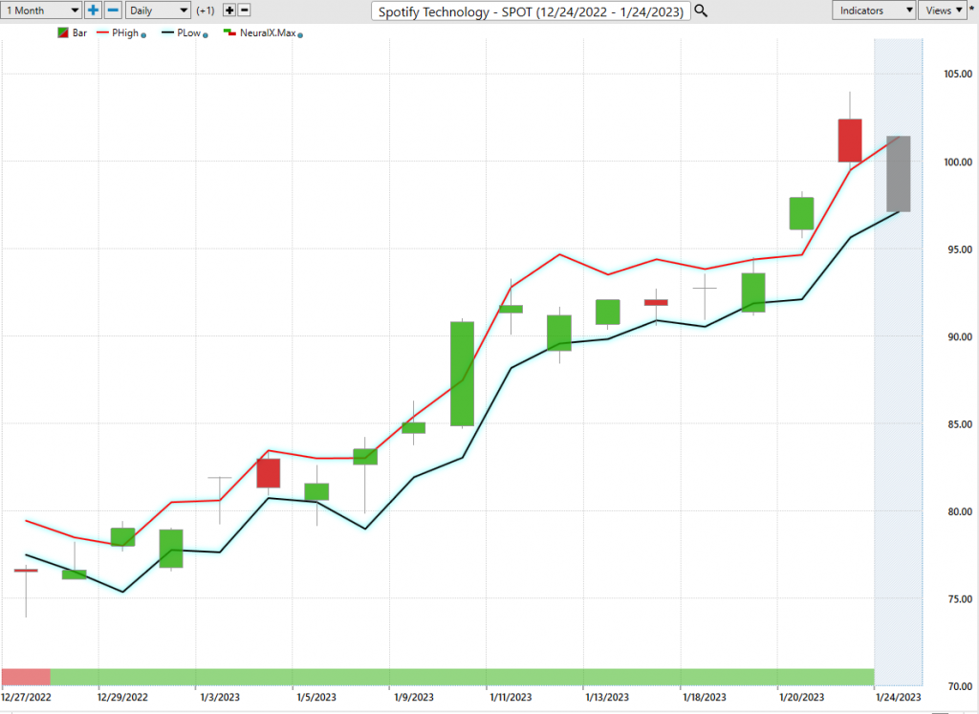
Task: Click the settings dot next to PLow
Action: pos(205,35)
